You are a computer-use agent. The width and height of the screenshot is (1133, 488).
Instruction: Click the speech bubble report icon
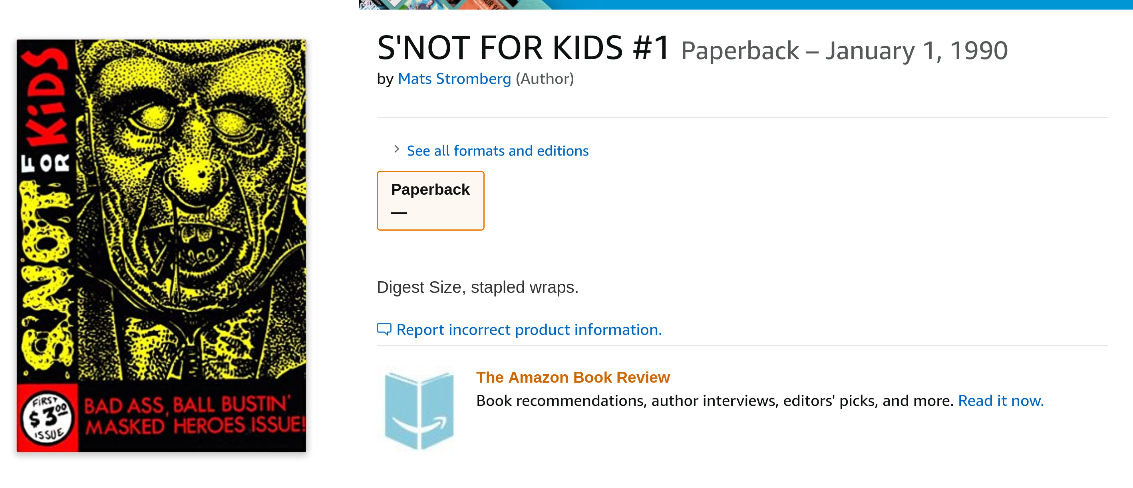pos(384,329)
